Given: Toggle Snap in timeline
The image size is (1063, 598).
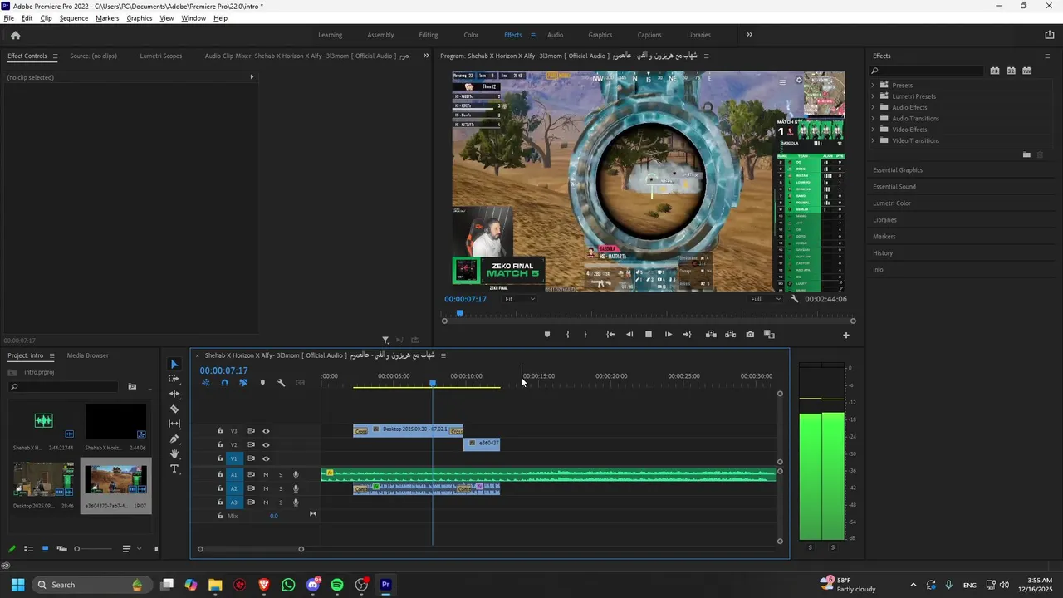Looking at the screenshot, I should pyautogui.click(x=224, y=383).
